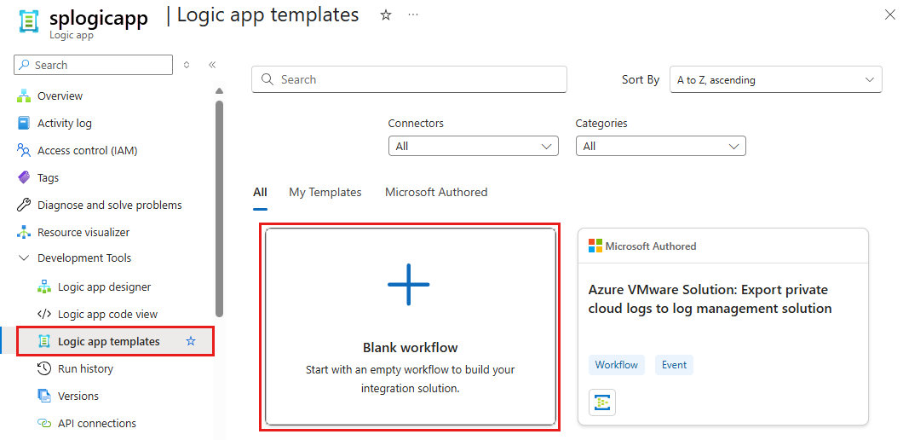Screen dimensions: 903x440
Task: Click the sidebar scrollbar up arrow
Action: click(x=219, y=90)
